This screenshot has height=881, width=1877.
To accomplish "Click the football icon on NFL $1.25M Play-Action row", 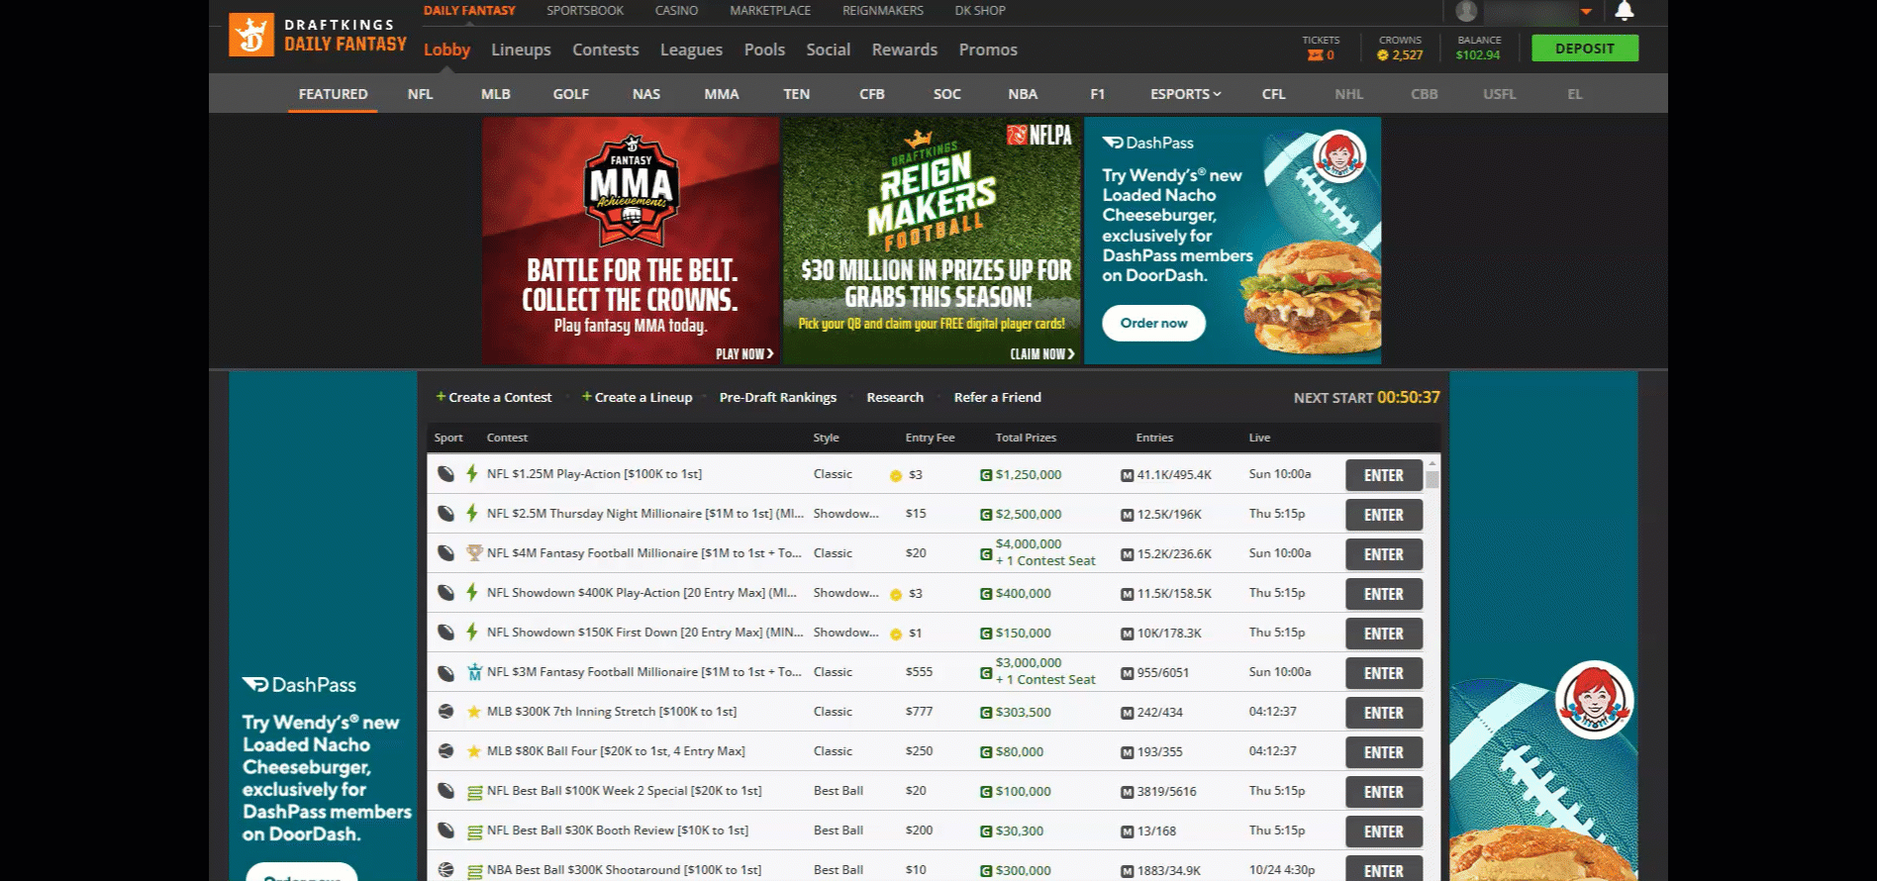I will 445,474.
